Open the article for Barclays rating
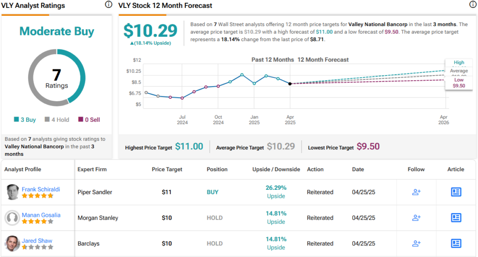 point(456,243)
